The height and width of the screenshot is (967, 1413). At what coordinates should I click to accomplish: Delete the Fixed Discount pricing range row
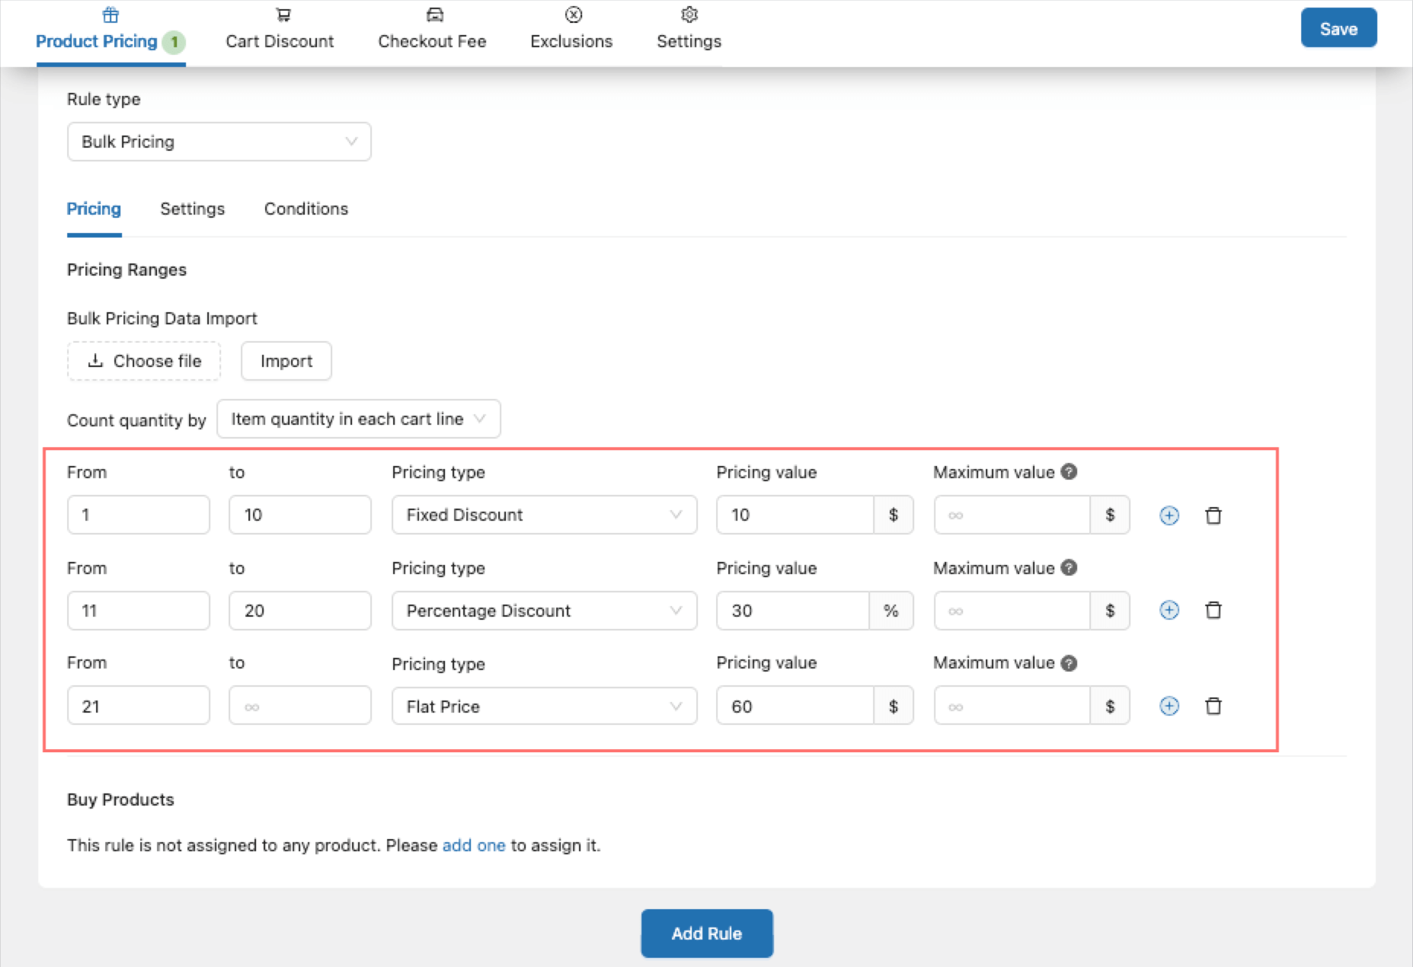pos(1213,515)
